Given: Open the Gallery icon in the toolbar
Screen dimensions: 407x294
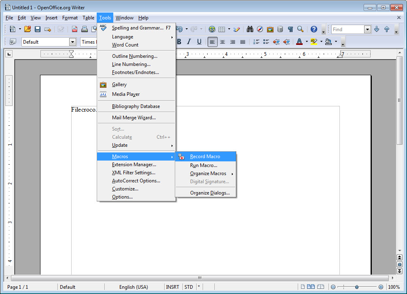Looking at the screenshot, I should click(270, 29).
